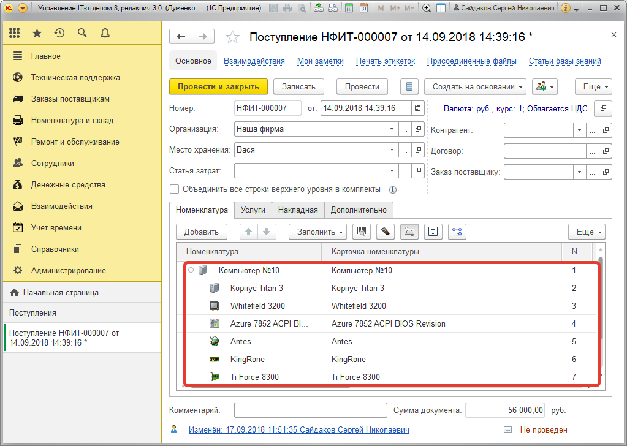The image size is (627, 446).
Task: Click the search magnifier in the left panel
Action: [82, 33]
